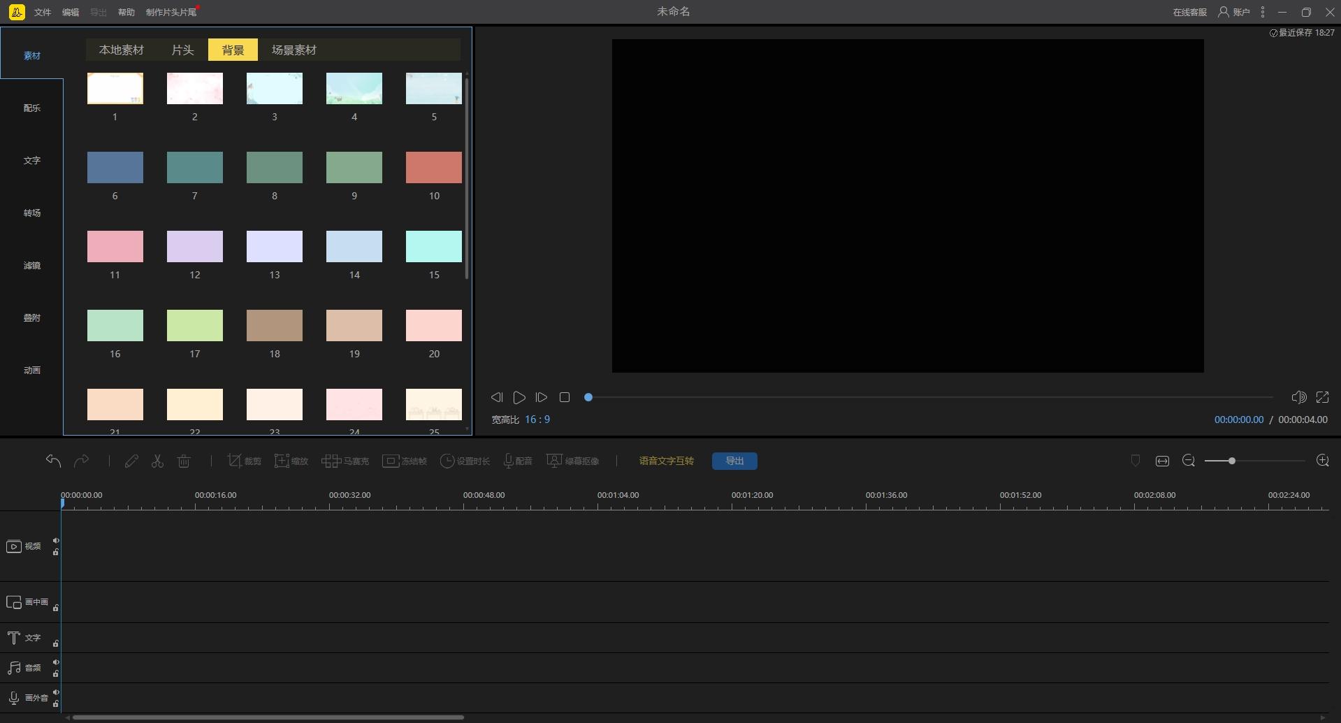Open the 文件 menu

click(43, 12)
